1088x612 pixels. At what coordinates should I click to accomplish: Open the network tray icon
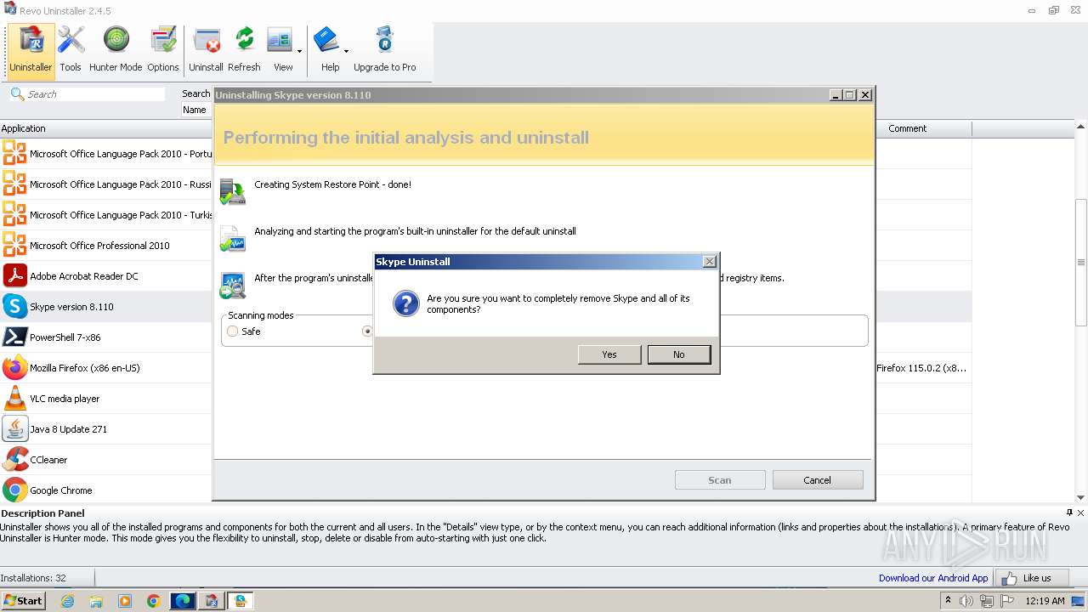point(987,601)
